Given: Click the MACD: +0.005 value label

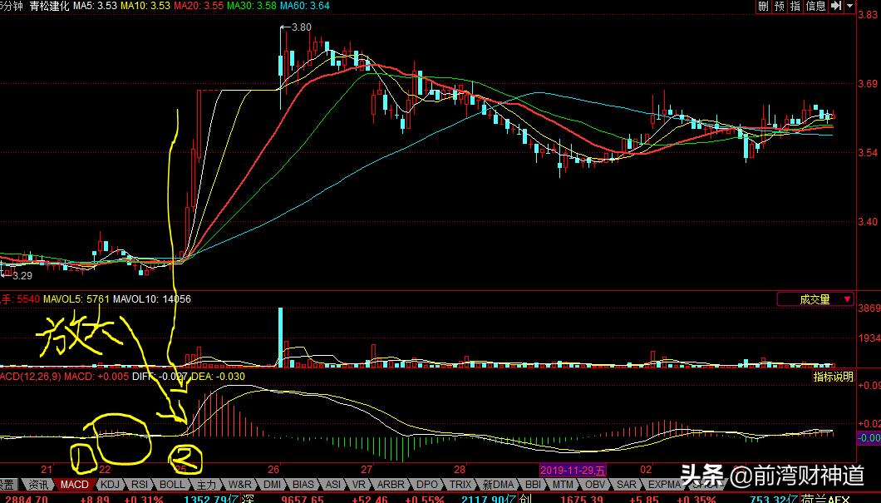Looking at the screenshot, I should (96, 376).
